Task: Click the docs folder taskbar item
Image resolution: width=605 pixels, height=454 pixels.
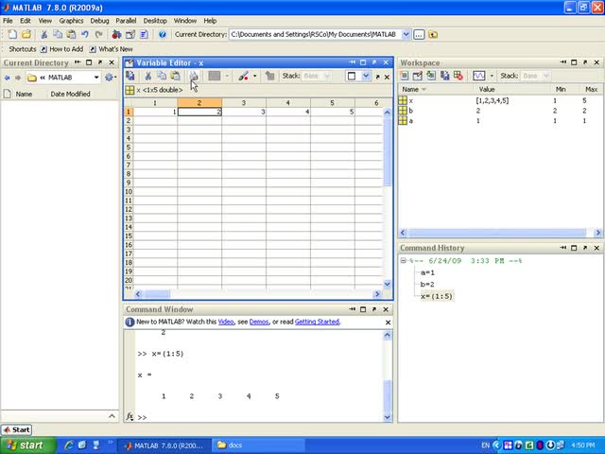Action: tap(258, 445)
